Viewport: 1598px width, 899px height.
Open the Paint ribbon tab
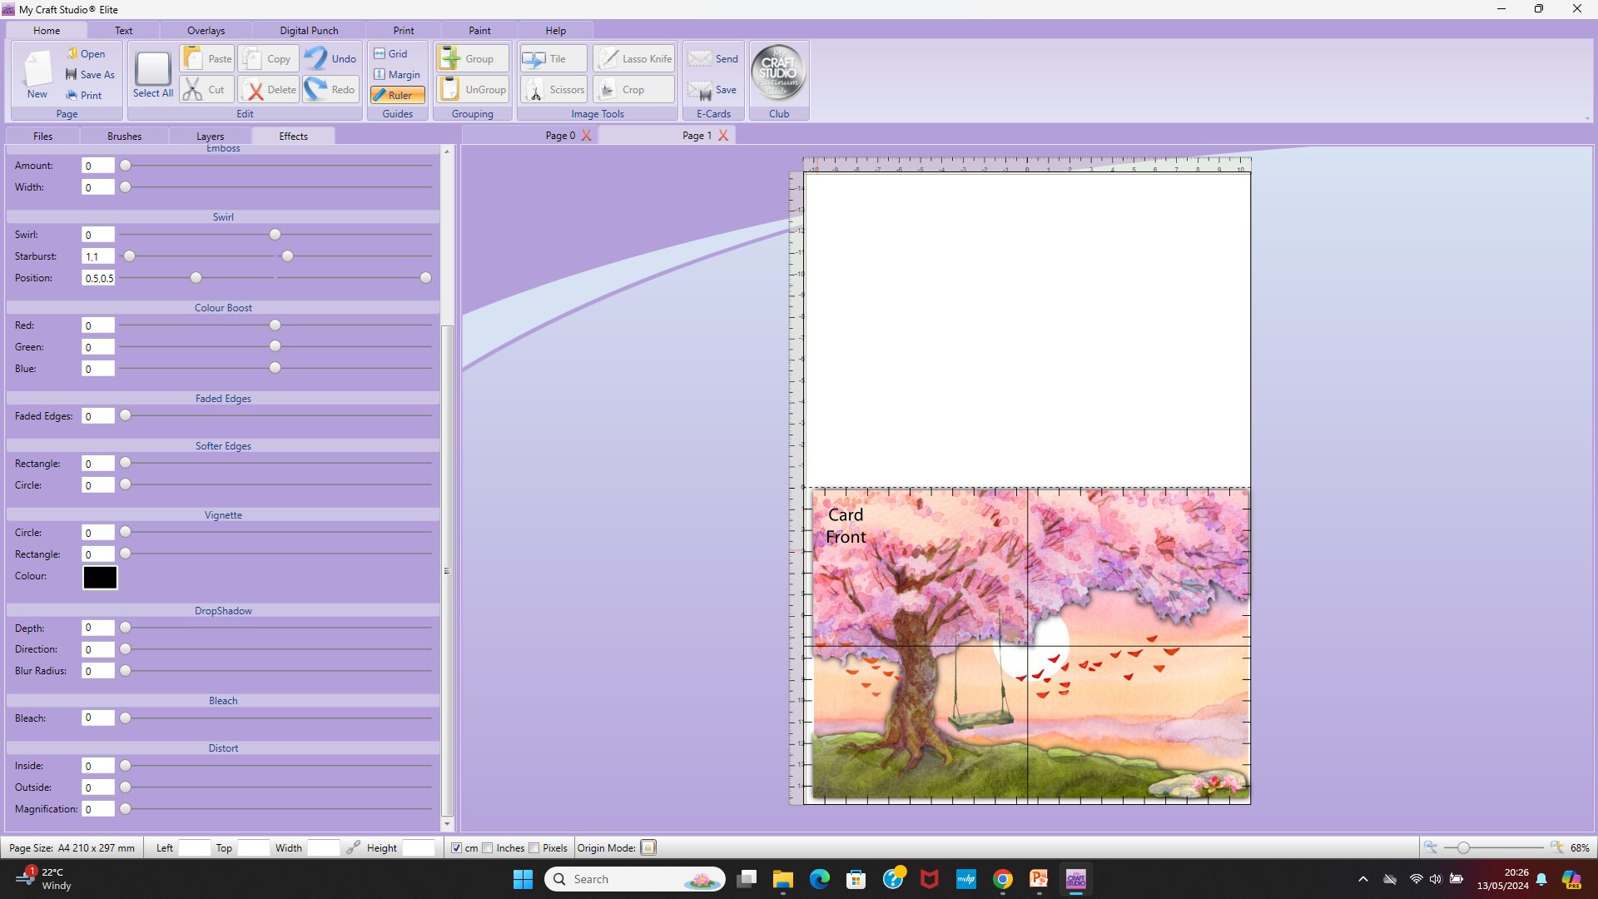(479, 31)
